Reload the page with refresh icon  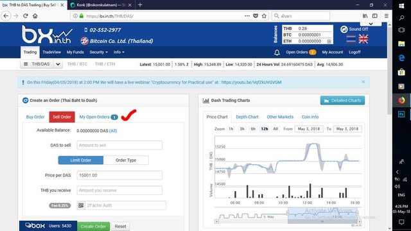point(26,16)
